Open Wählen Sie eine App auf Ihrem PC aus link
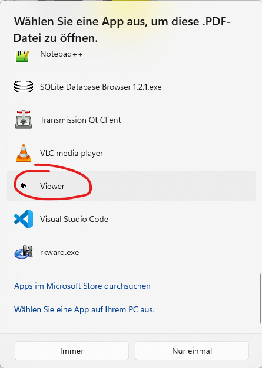This screenshot has height=369, width=262. (x=84, y=309)
